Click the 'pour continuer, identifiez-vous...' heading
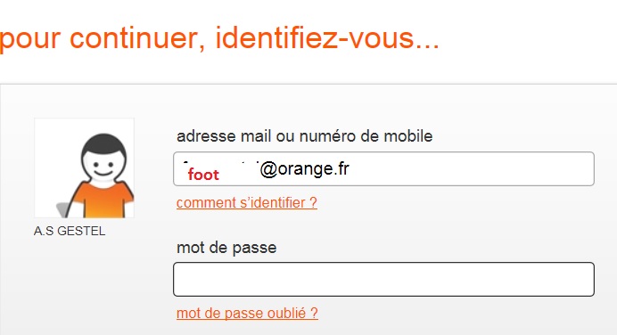617x335 pixels. (219, 38)
